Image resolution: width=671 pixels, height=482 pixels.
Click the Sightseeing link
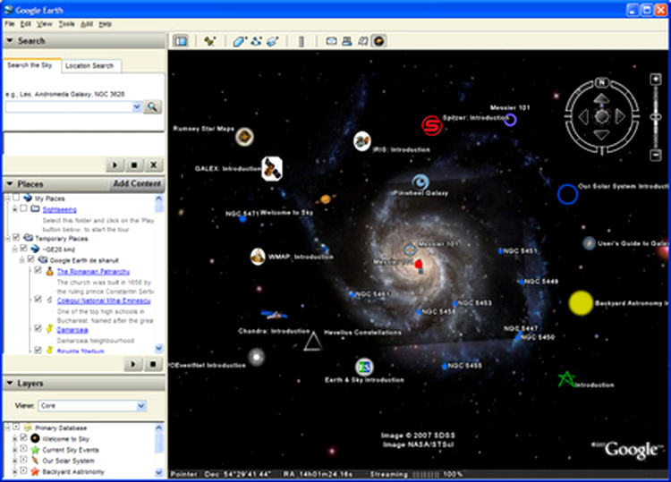[59, 209]
